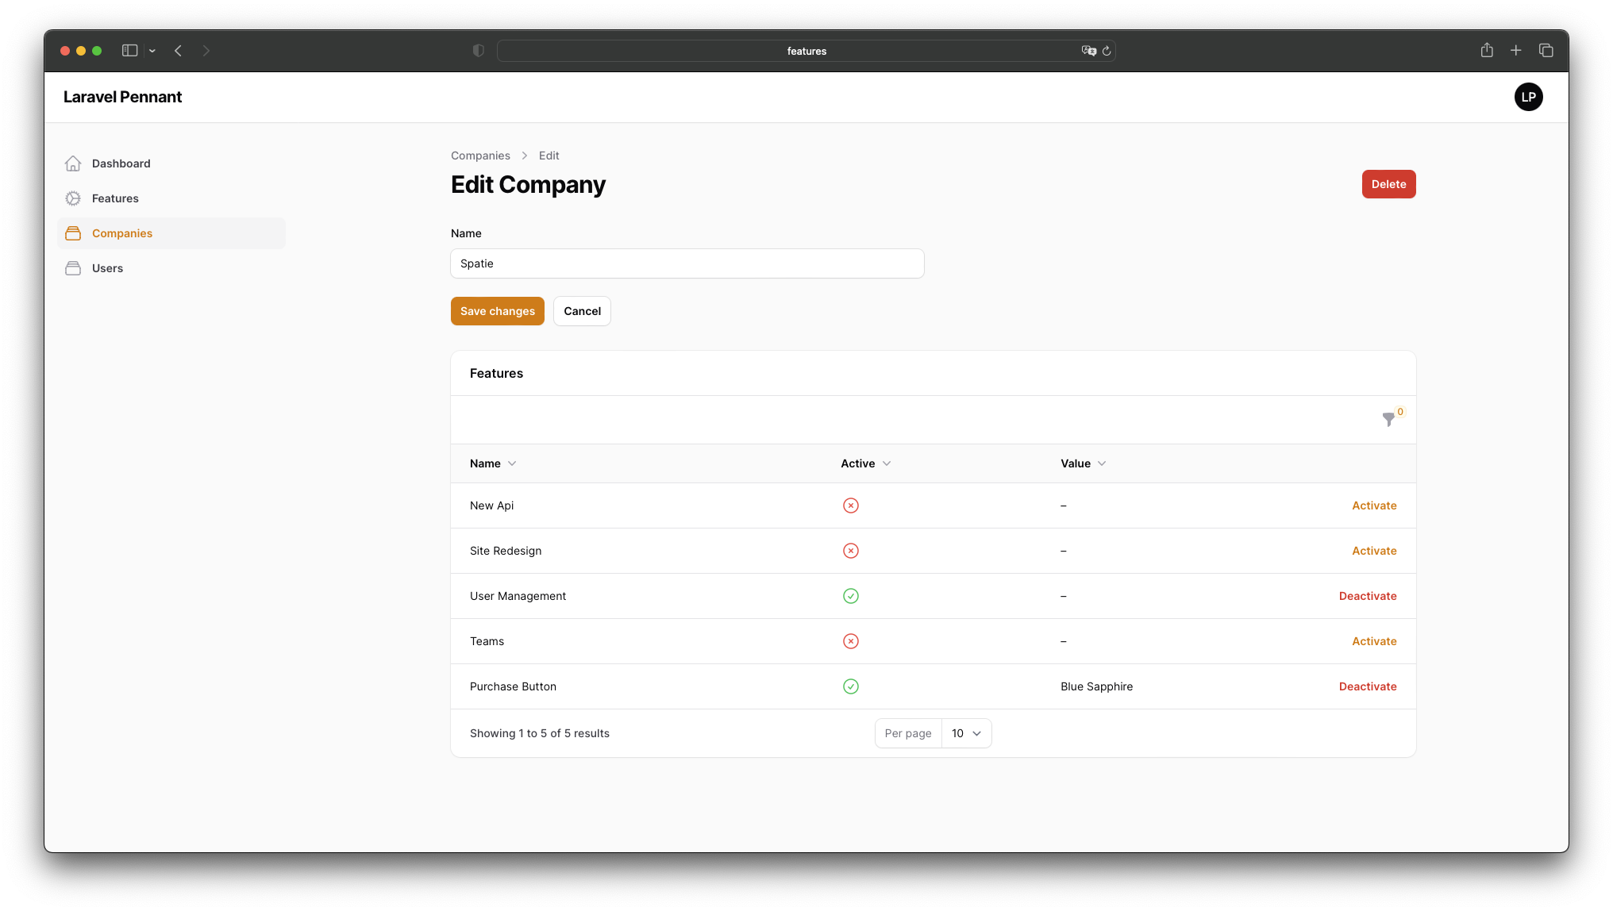
Task: Click the Name column sort arrow
Action: click(x=513, y=463)
